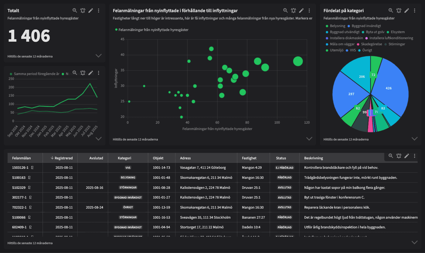The height and width of the screenshot is (253, 425).
Task: Click alert bell icon in Fördelat på kategori panel
Action: pos(399,11)
